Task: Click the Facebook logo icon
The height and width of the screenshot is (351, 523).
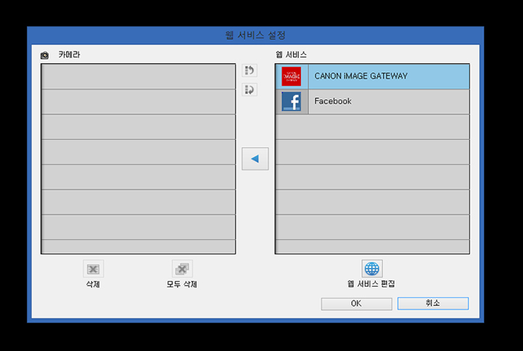Action: tap(292, 102)
